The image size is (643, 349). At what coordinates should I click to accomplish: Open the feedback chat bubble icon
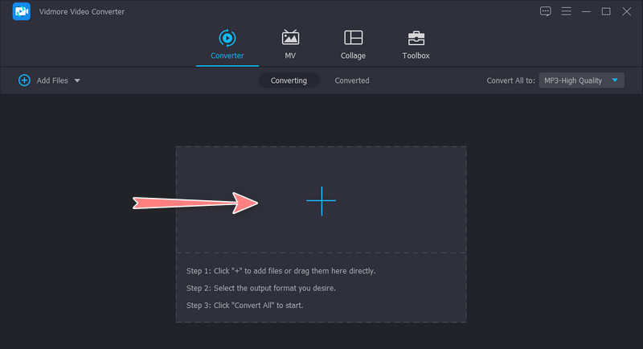pyautogui.click(x=546, y=11)
